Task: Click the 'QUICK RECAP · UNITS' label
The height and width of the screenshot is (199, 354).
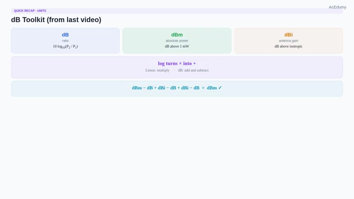Action: click(x=30, y=11)
